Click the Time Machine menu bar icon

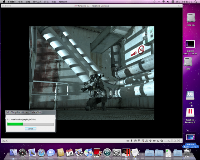154,2
